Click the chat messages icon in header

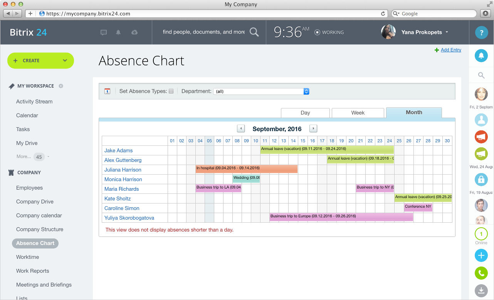104,32
